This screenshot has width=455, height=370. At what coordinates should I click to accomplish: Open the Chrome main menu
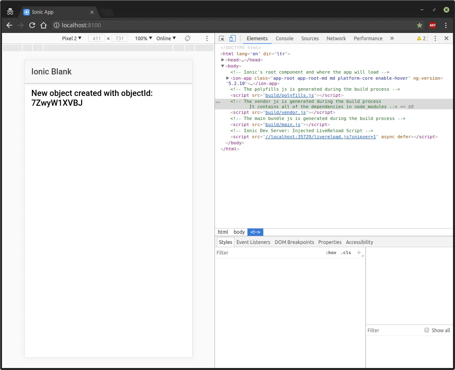(x=446, y=25)
